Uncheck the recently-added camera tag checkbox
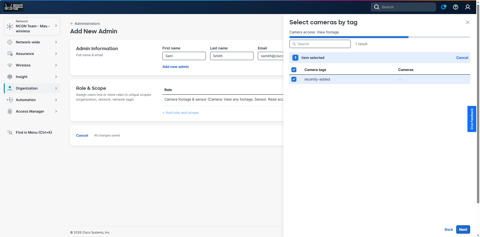 [x=294, y=79]
